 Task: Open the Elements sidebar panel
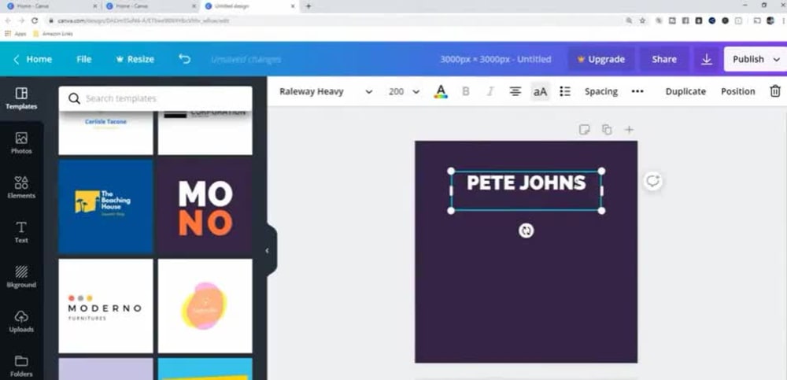21,188
